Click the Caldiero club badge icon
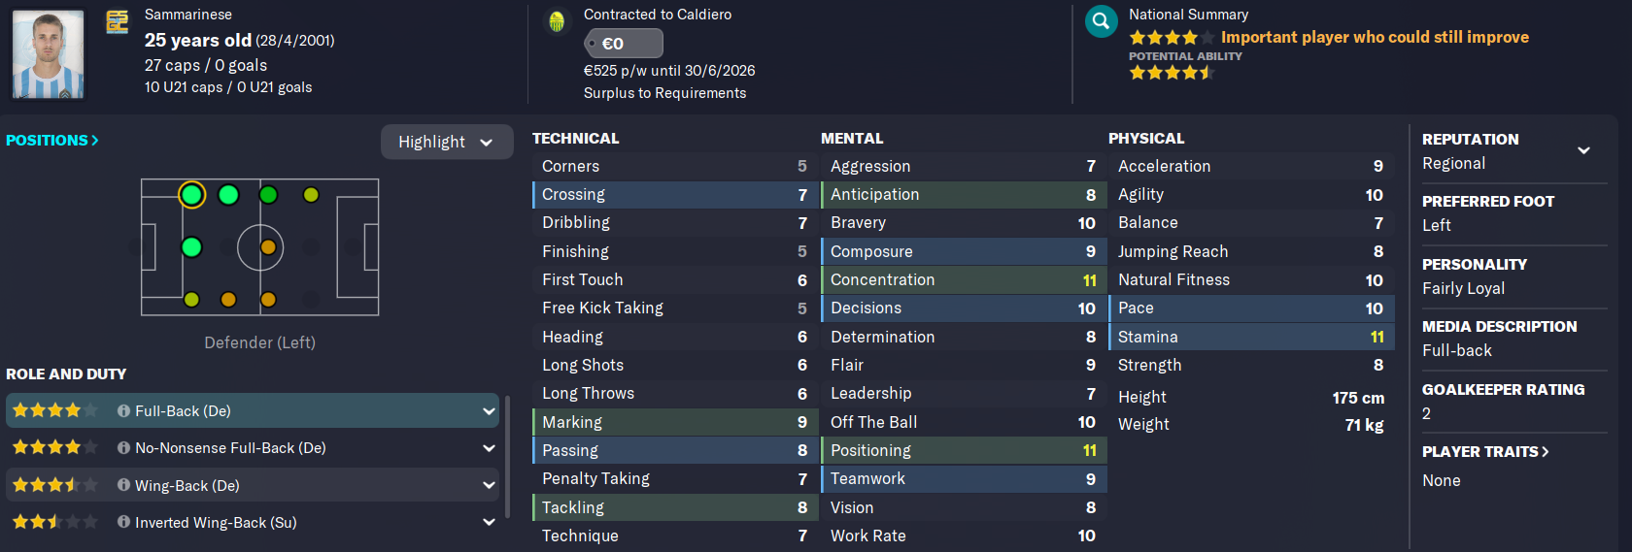This screenshot has height=552, width=1632. [557, 21]
